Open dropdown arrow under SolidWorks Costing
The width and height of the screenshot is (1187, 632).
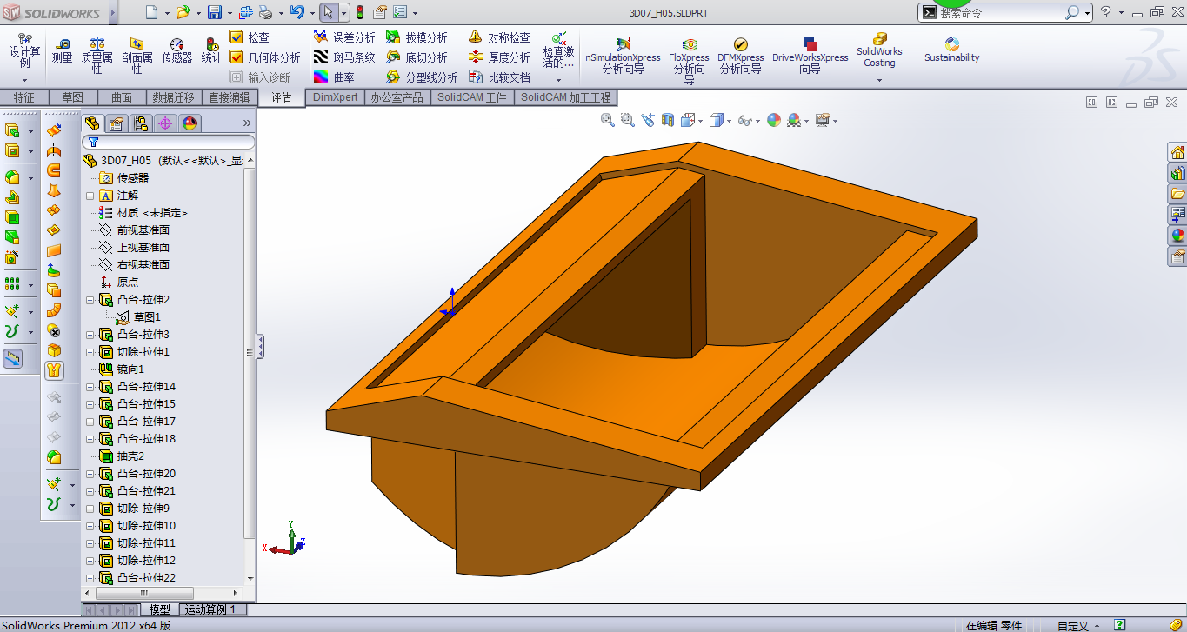pyautogui.click(x=879, y=80)
